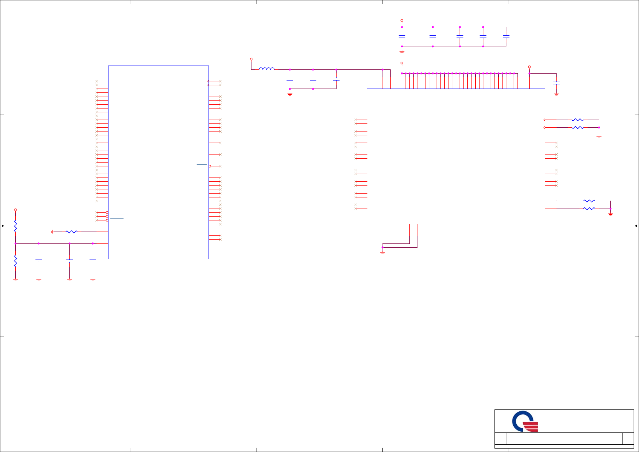This screenshot has width=639, height=452.
Task: Select the ground symbol beneath the right chip
Action: point(383,253)
